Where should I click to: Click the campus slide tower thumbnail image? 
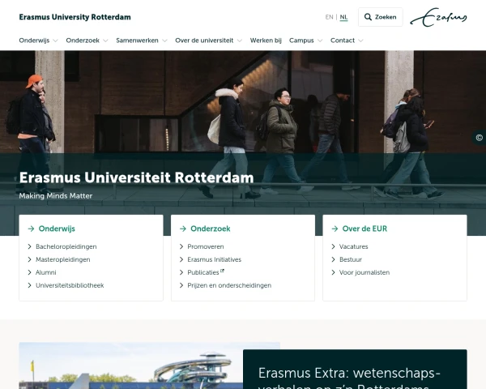(149, 365)
